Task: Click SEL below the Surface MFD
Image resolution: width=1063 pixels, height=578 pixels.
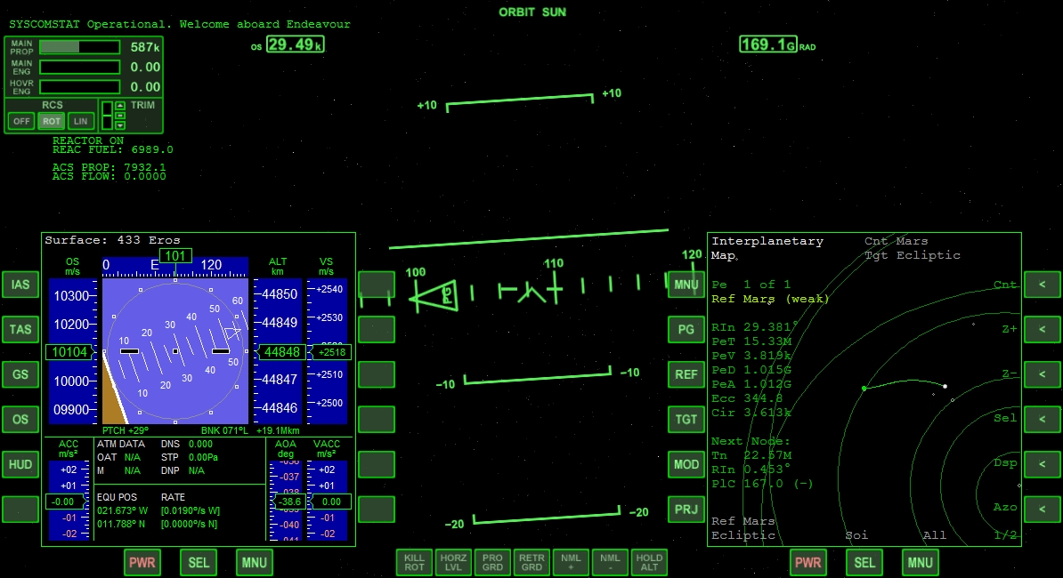Action: [199, 562]
